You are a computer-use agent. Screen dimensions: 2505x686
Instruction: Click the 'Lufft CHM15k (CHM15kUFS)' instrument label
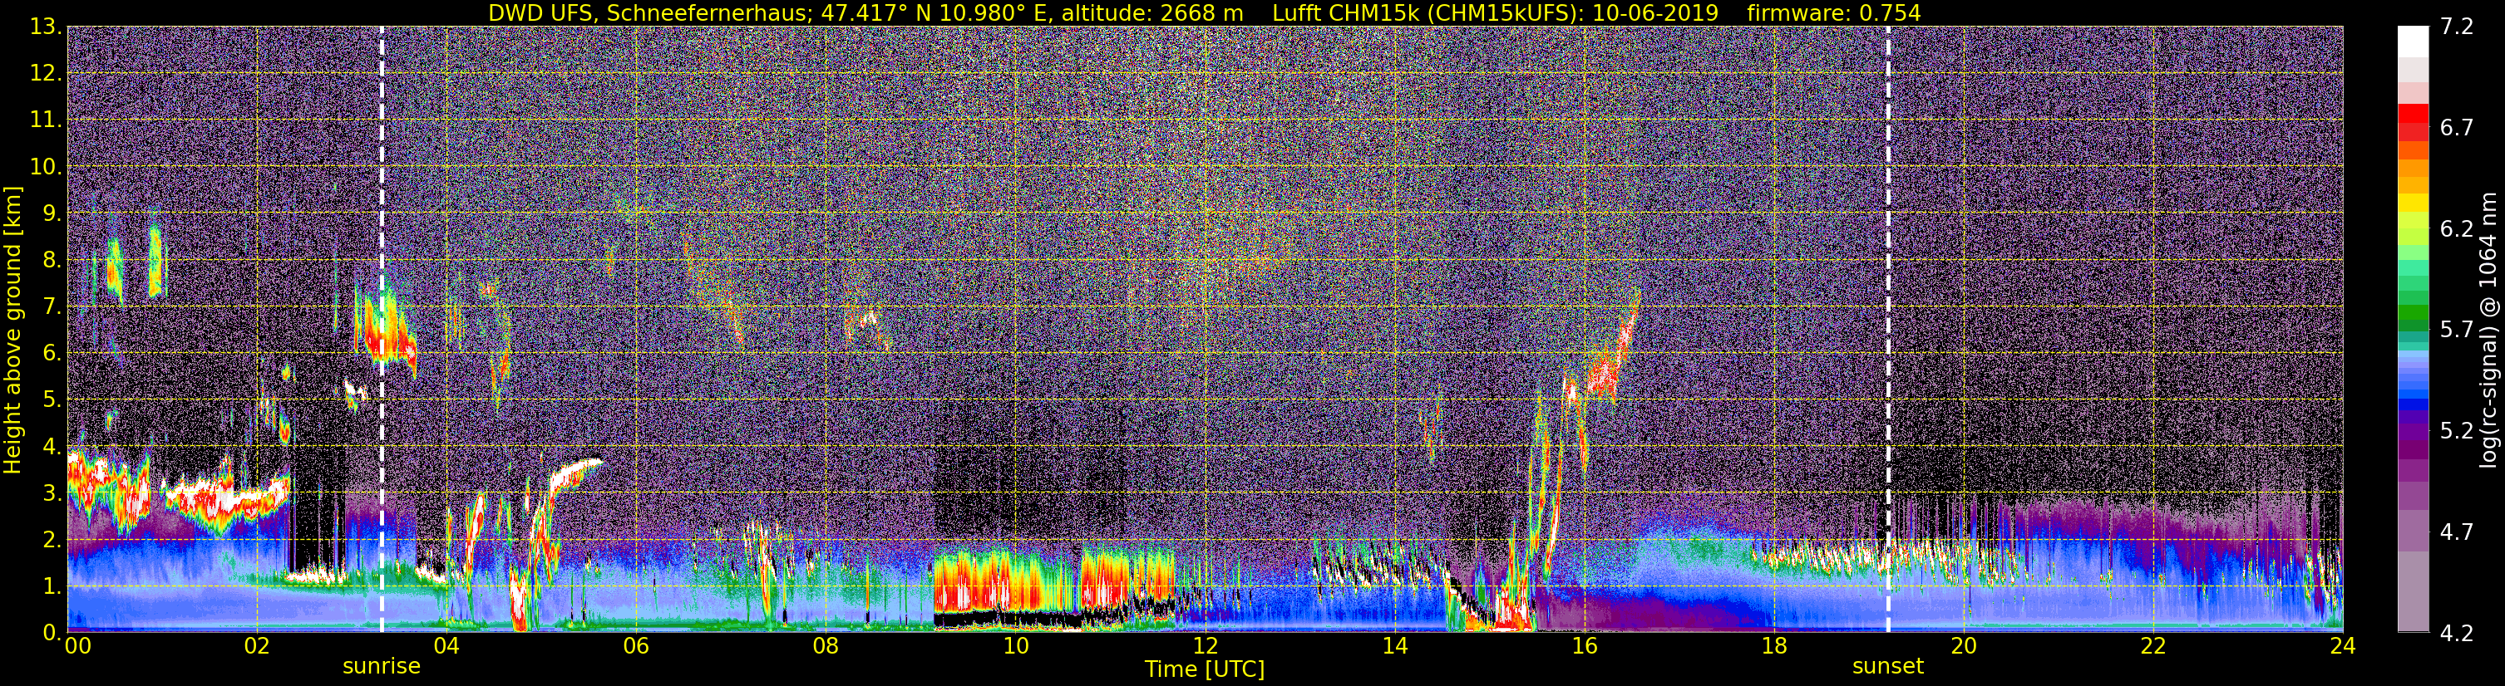(1428, 12)
